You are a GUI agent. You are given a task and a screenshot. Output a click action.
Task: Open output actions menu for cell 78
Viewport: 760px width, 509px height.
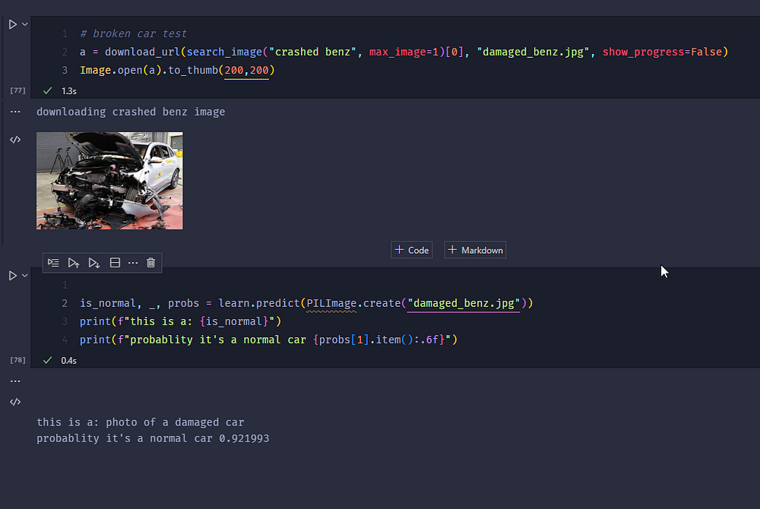[15, 381]
